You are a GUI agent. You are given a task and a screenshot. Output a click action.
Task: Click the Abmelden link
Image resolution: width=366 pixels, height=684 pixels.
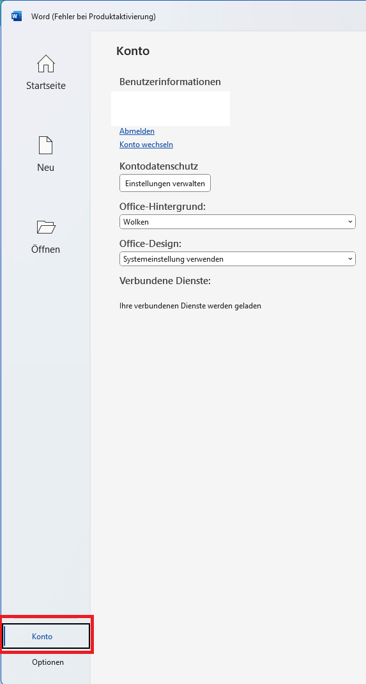click(x=137, y=131)
